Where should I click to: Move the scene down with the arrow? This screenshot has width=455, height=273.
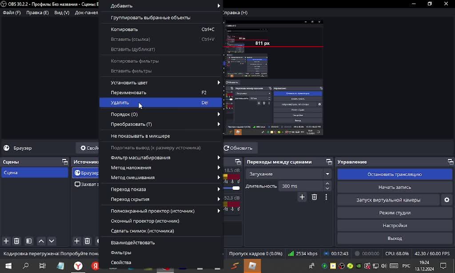click(x=52, y=241)
